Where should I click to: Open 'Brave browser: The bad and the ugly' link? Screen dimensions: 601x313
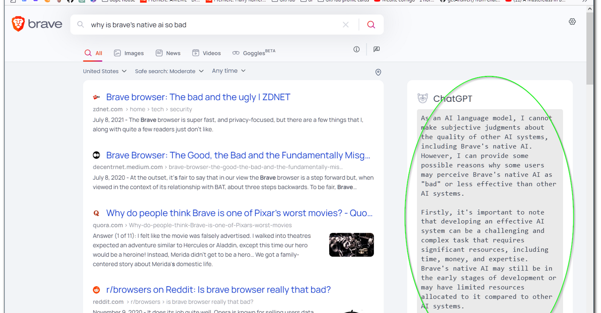click(198, 97)
